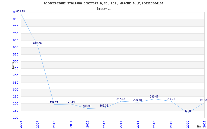
Task: Click x-axis year 2007
Action: click(x=38, y=124)
